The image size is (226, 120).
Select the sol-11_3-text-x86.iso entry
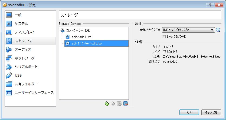coord(96,43)
